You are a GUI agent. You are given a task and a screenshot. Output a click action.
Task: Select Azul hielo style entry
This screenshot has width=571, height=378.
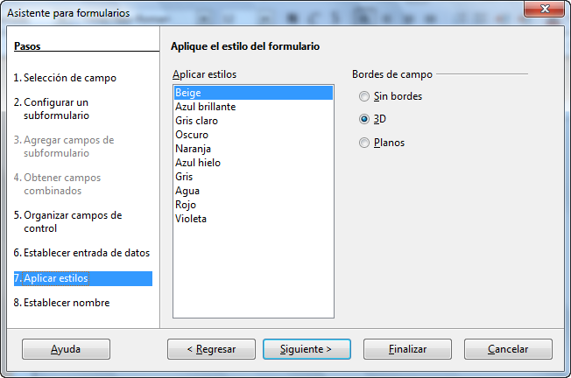(253, 163)
